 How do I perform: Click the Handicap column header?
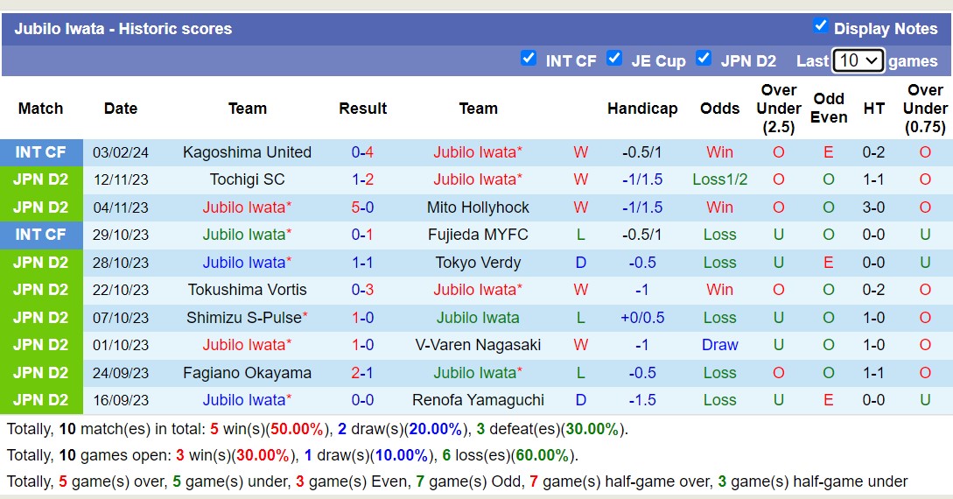tap(642, 109)
